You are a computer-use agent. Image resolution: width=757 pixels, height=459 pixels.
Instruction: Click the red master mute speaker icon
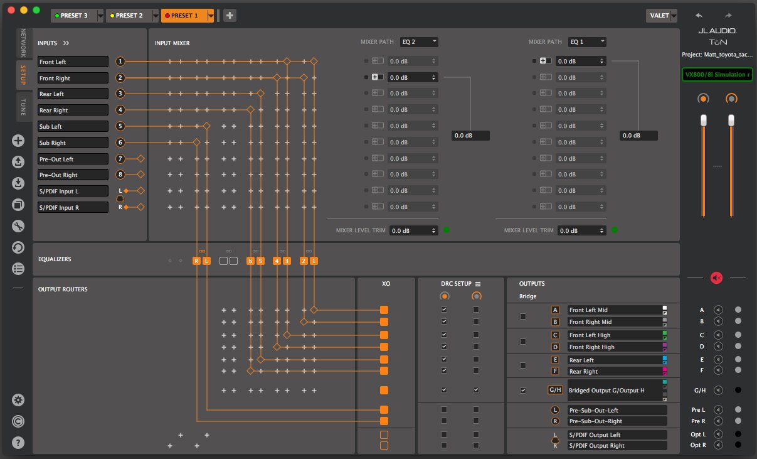tap(717, 278)
